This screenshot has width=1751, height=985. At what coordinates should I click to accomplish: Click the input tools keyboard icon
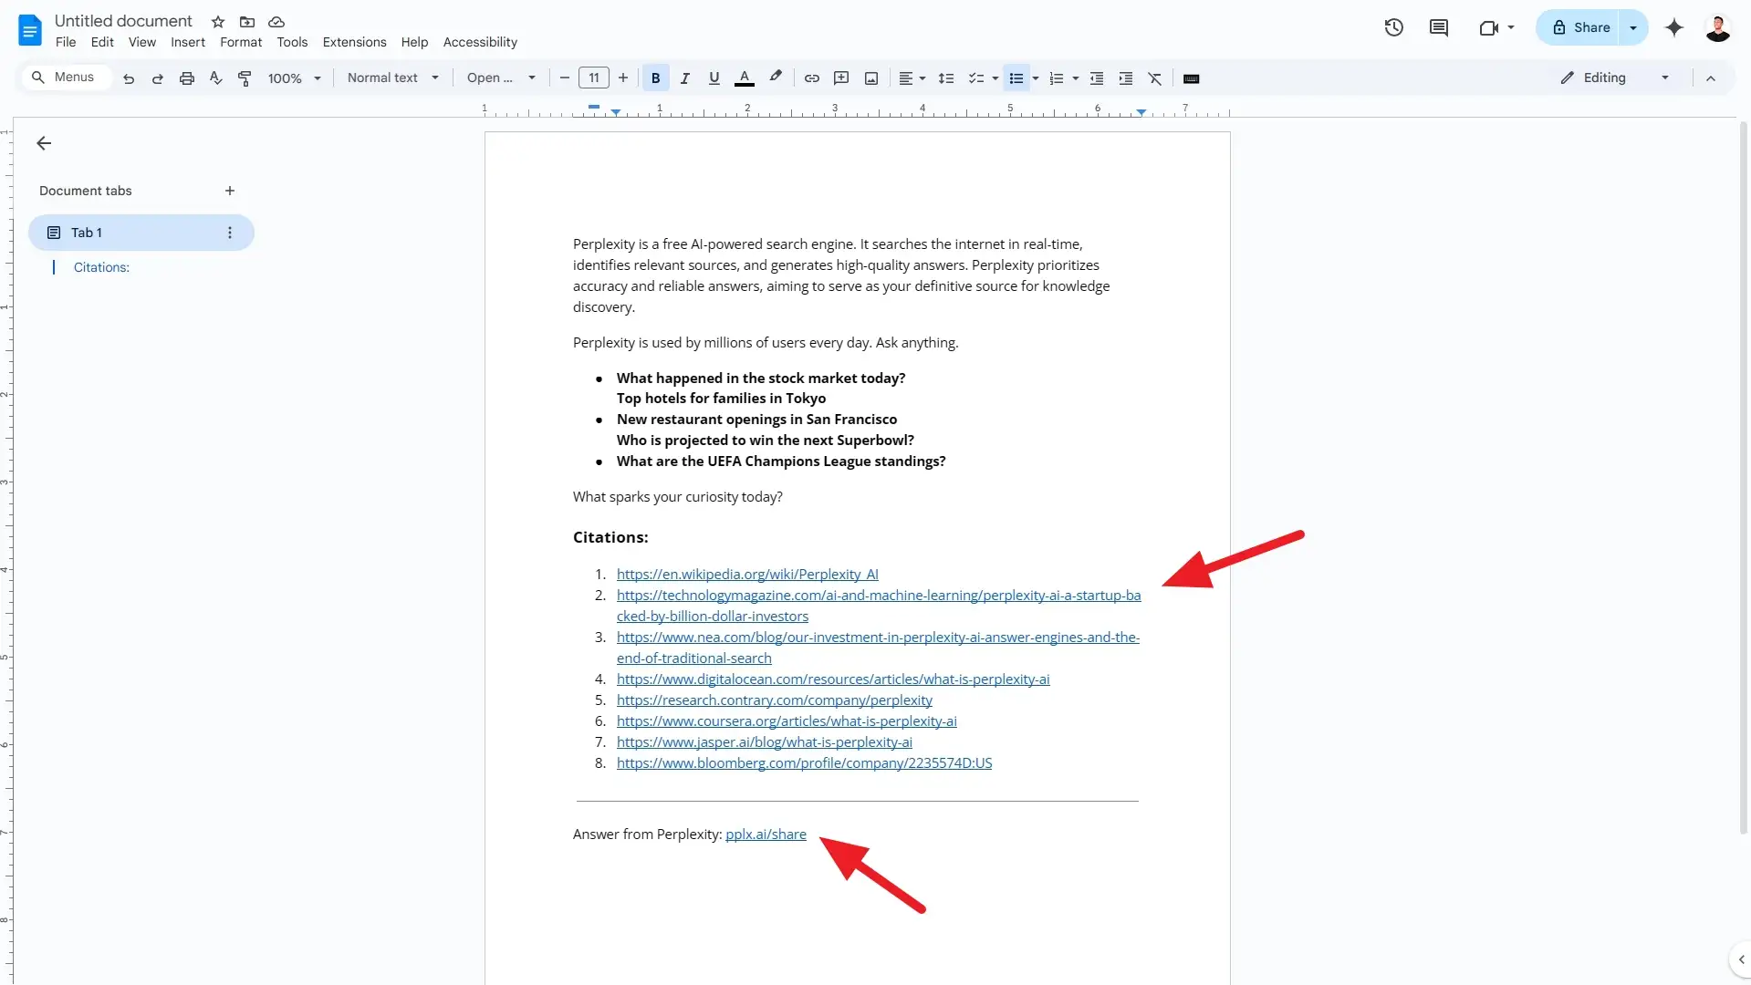pyautogui.click(x=1191, y=78)
